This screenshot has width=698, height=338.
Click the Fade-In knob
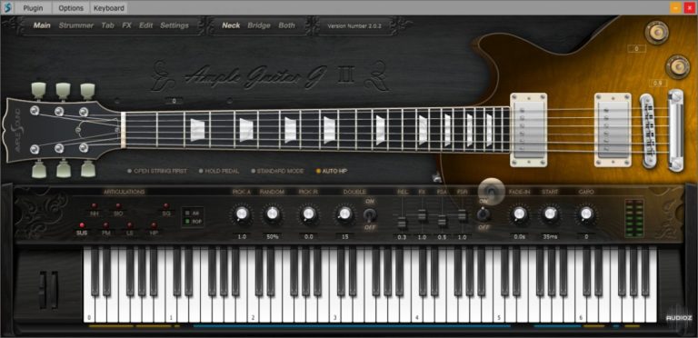pos(519,214)
